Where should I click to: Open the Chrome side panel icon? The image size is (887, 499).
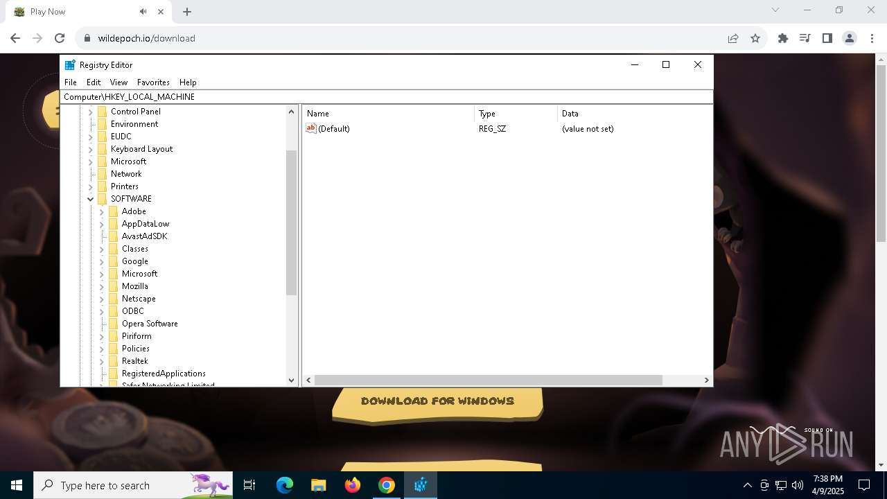[x=827, y=38]
